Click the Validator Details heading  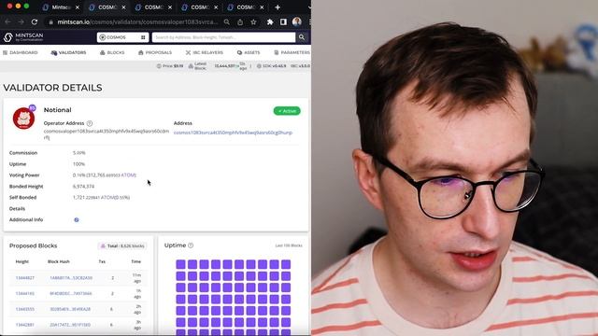point(52,88)
